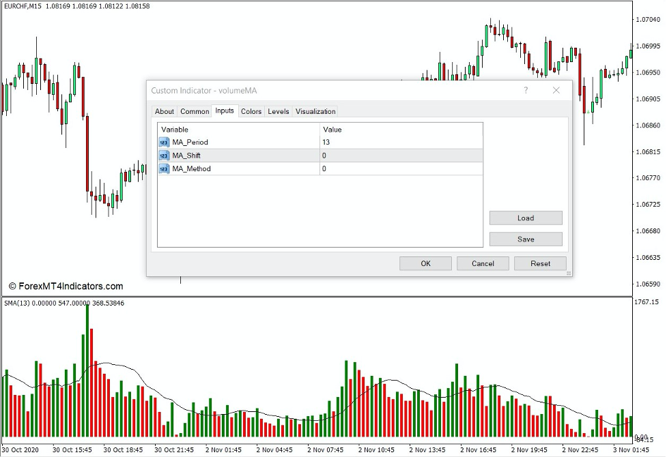Click the Load button
Image resolution: width=667 pixels, height=457 pixels.
coord(525,218)
